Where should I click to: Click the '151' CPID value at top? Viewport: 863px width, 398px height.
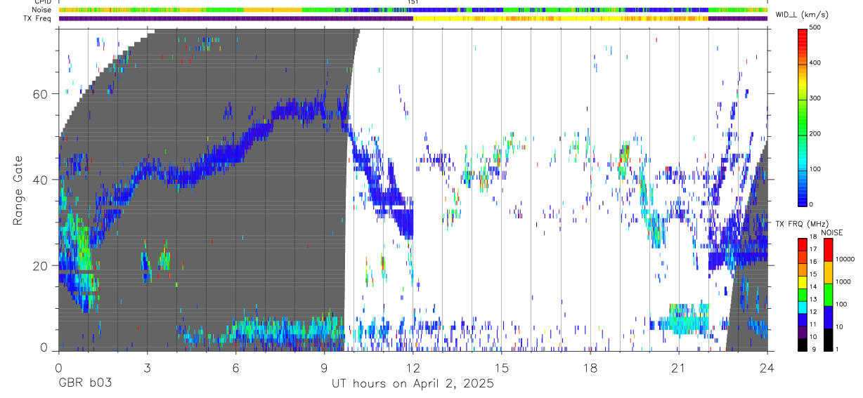coord(413,2)
